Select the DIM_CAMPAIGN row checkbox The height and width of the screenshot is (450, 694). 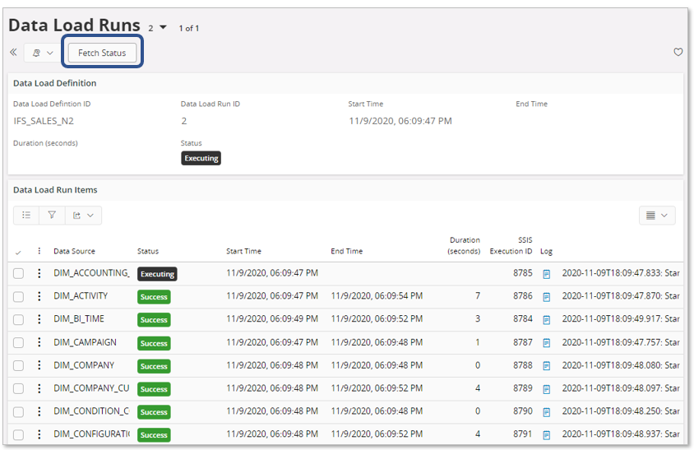(x=18, y=342)
